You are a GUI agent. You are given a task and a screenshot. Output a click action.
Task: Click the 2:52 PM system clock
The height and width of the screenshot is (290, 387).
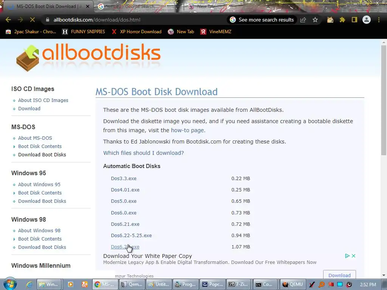(x=368, y=285)
